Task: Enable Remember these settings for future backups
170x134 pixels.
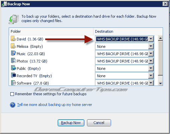Action: click(12, 94)
